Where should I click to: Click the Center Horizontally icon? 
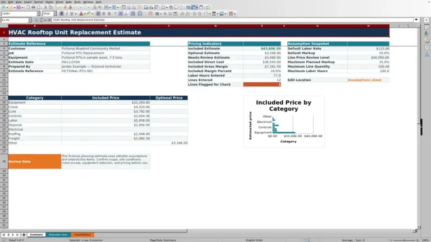tap(104, 13)
